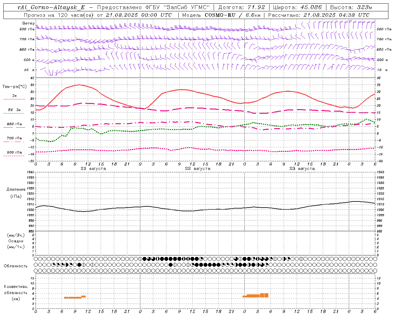The height and width of the screenshot is (314, 393).
Task: Click the 23 августа date label
Action: pos(302,169)
